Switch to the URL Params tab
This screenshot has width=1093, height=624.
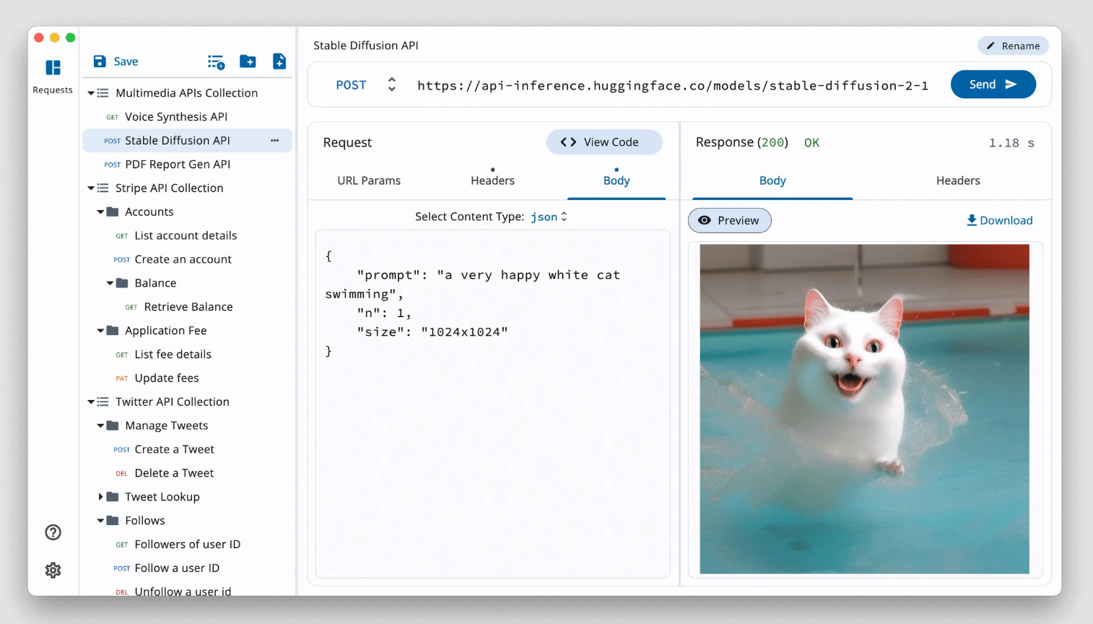coord(369,181)
